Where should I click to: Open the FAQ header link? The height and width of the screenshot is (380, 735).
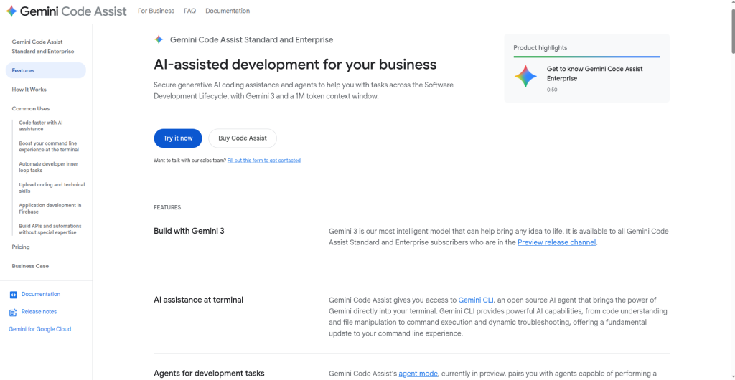point(189,11)
